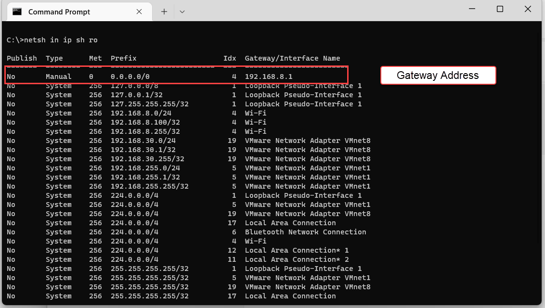Click the Command Prompt icon on the tab
The width and height of the screenshot is (545, 308).
17,12
